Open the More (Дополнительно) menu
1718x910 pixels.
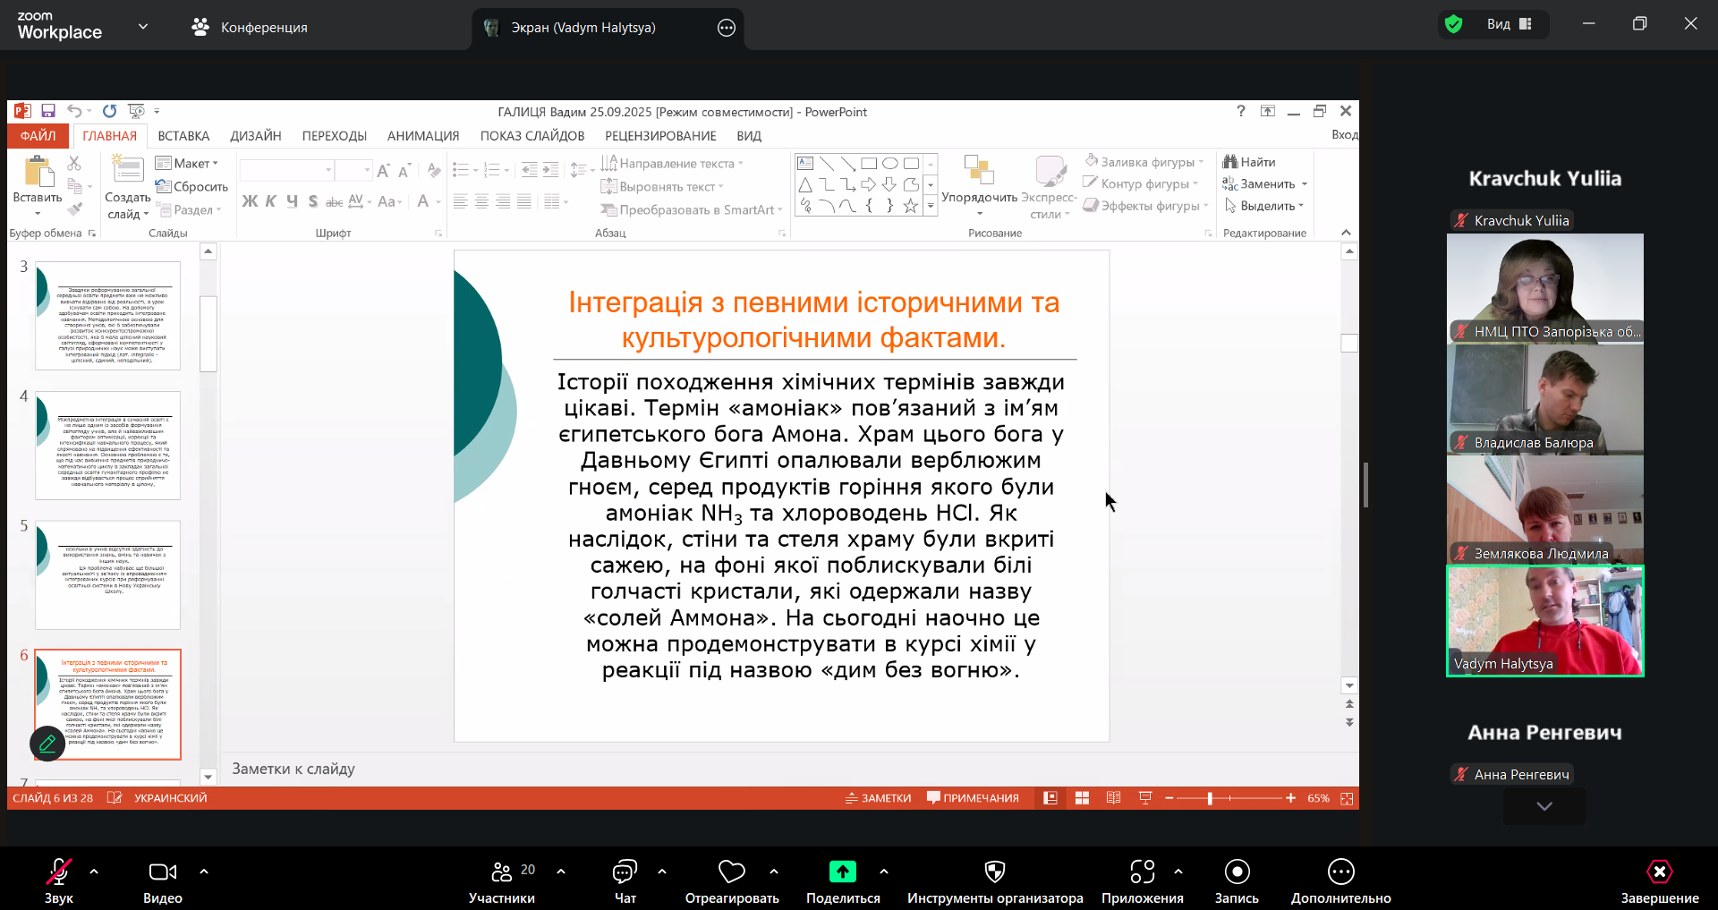1340,881
